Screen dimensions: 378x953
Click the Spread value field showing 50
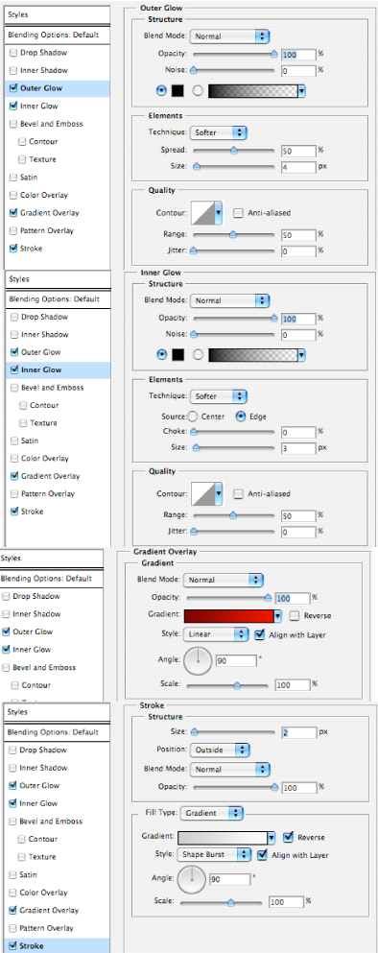298,150
